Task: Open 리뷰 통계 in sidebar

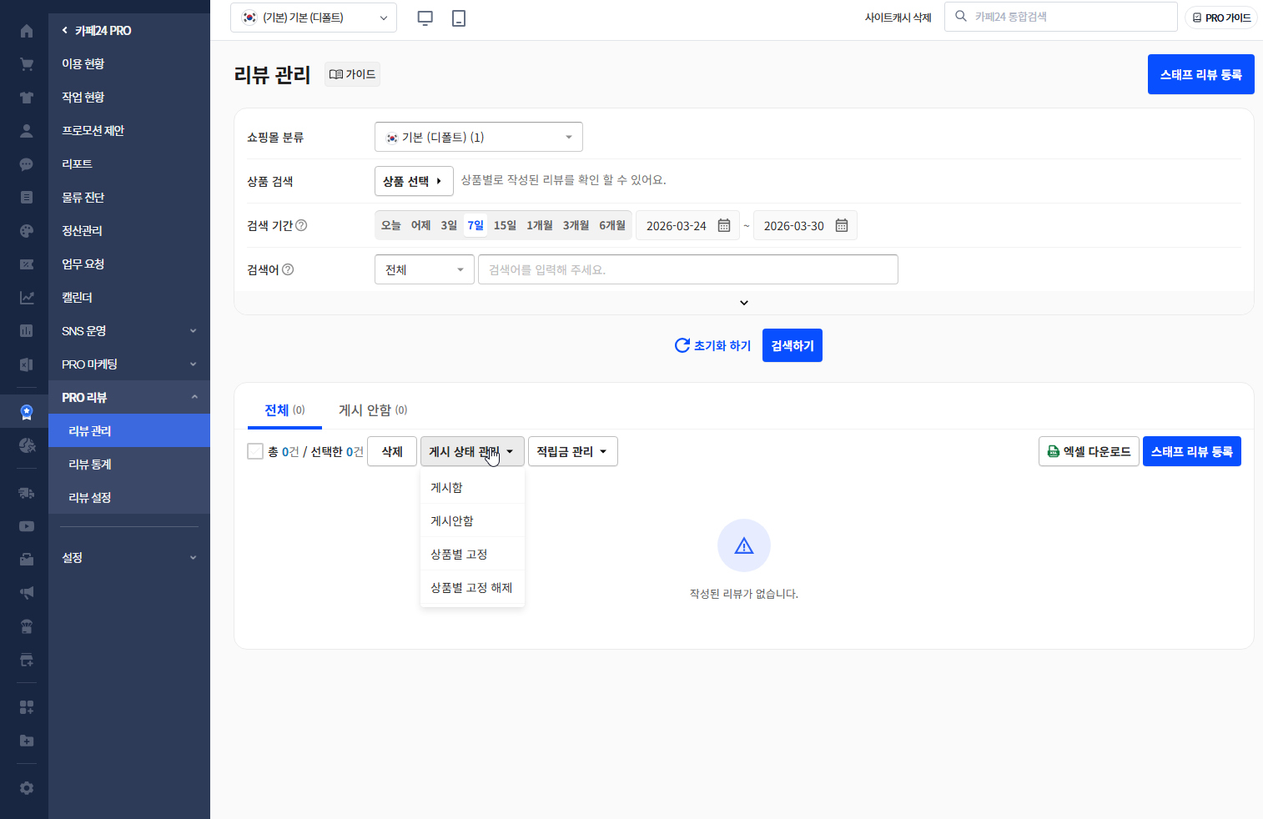Action: (x=90, y=465)
